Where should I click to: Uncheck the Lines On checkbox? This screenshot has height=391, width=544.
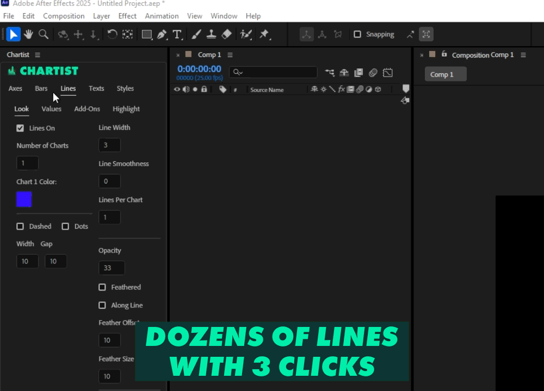(20, 128)
